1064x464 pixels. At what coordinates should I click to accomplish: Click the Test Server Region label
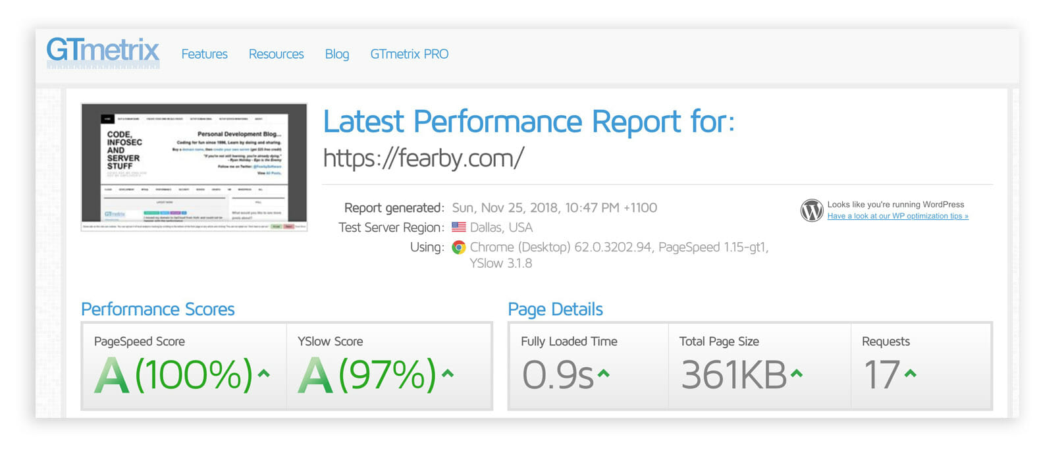click(391, 228)
